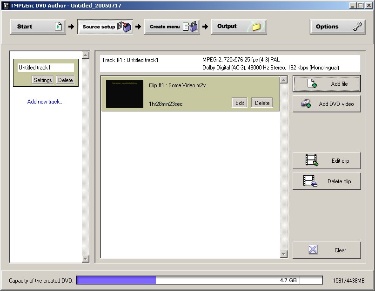This screenshot has height=291, width=375.
Task: Click the disc-plus icon on Add DVD video
Action: 306,104
